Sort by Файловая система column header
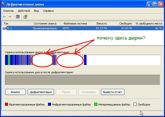The image size is (165, 117). (x=75, y=23)
